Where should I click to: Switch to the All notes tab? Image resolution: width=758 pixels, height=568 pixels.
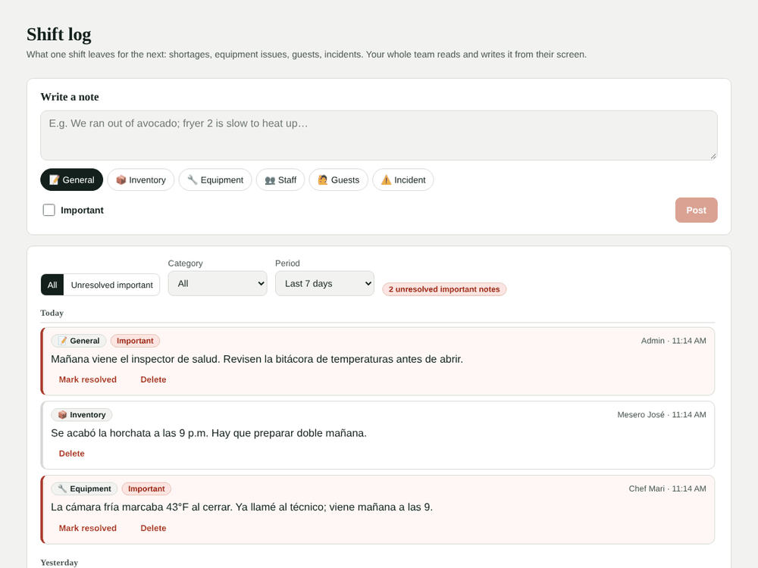(x=52, y=285)
